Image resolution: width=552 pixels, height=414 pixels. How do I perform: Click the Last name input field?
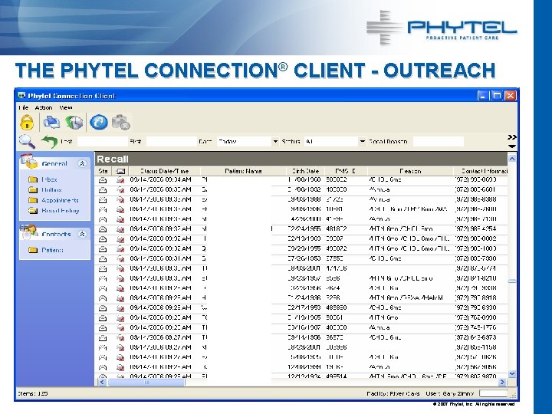102,142
